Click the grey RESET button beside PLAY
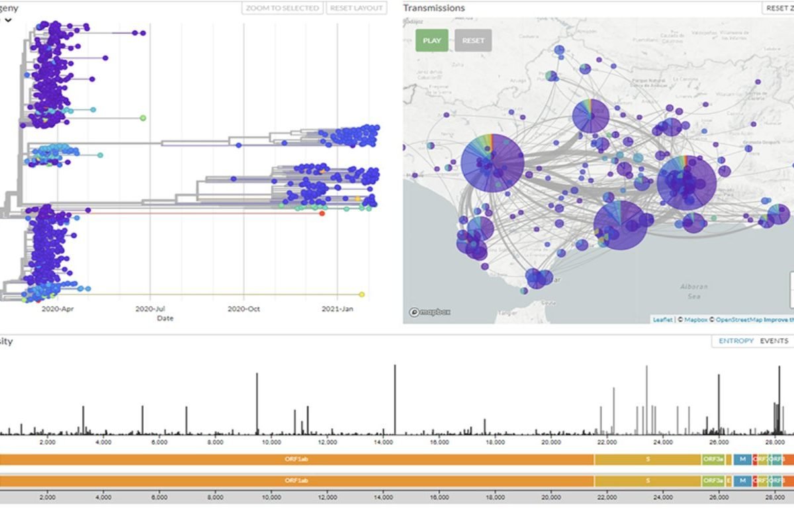This screenshot has height=515, width=794. 473,40
